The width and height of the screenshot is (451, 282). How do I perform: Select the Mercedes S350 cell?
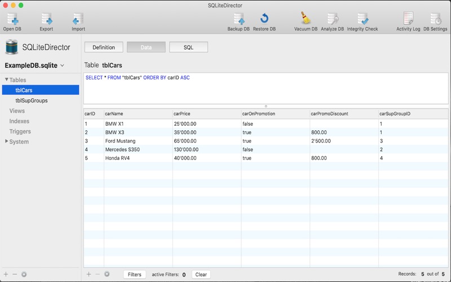138,149
